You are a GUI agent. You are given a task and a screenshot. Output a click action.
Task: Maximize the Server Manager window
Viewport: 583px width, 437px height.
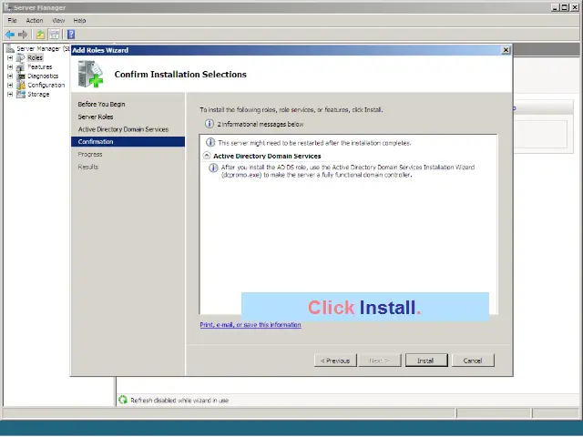pos(565,7)
